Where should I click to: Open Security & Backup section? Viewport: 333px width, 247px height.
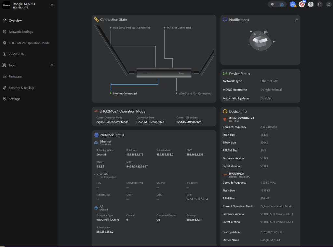coord(21,88)
